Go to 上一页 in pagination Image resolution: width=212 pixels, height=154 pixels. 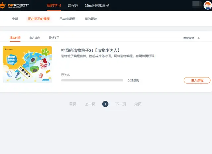(90, 104)
